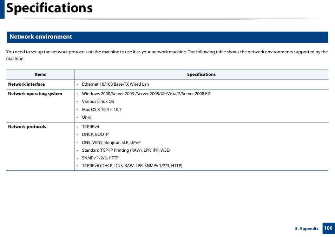The image size is (335, 237).
Task: Select the Network operating system label
Action: [x=35, y=94]
